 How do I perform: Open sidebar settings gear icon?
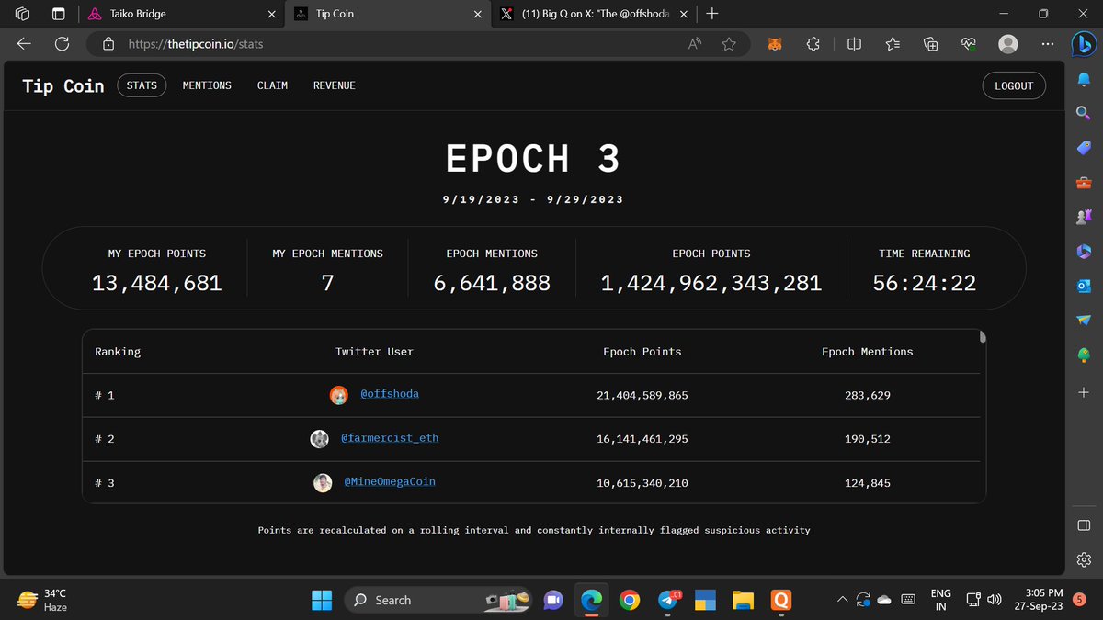coord(1083,559)
